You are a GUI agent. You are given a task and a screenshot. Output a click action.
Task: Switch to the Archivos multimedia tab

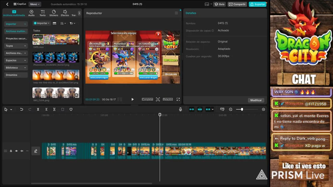[14, 13]
